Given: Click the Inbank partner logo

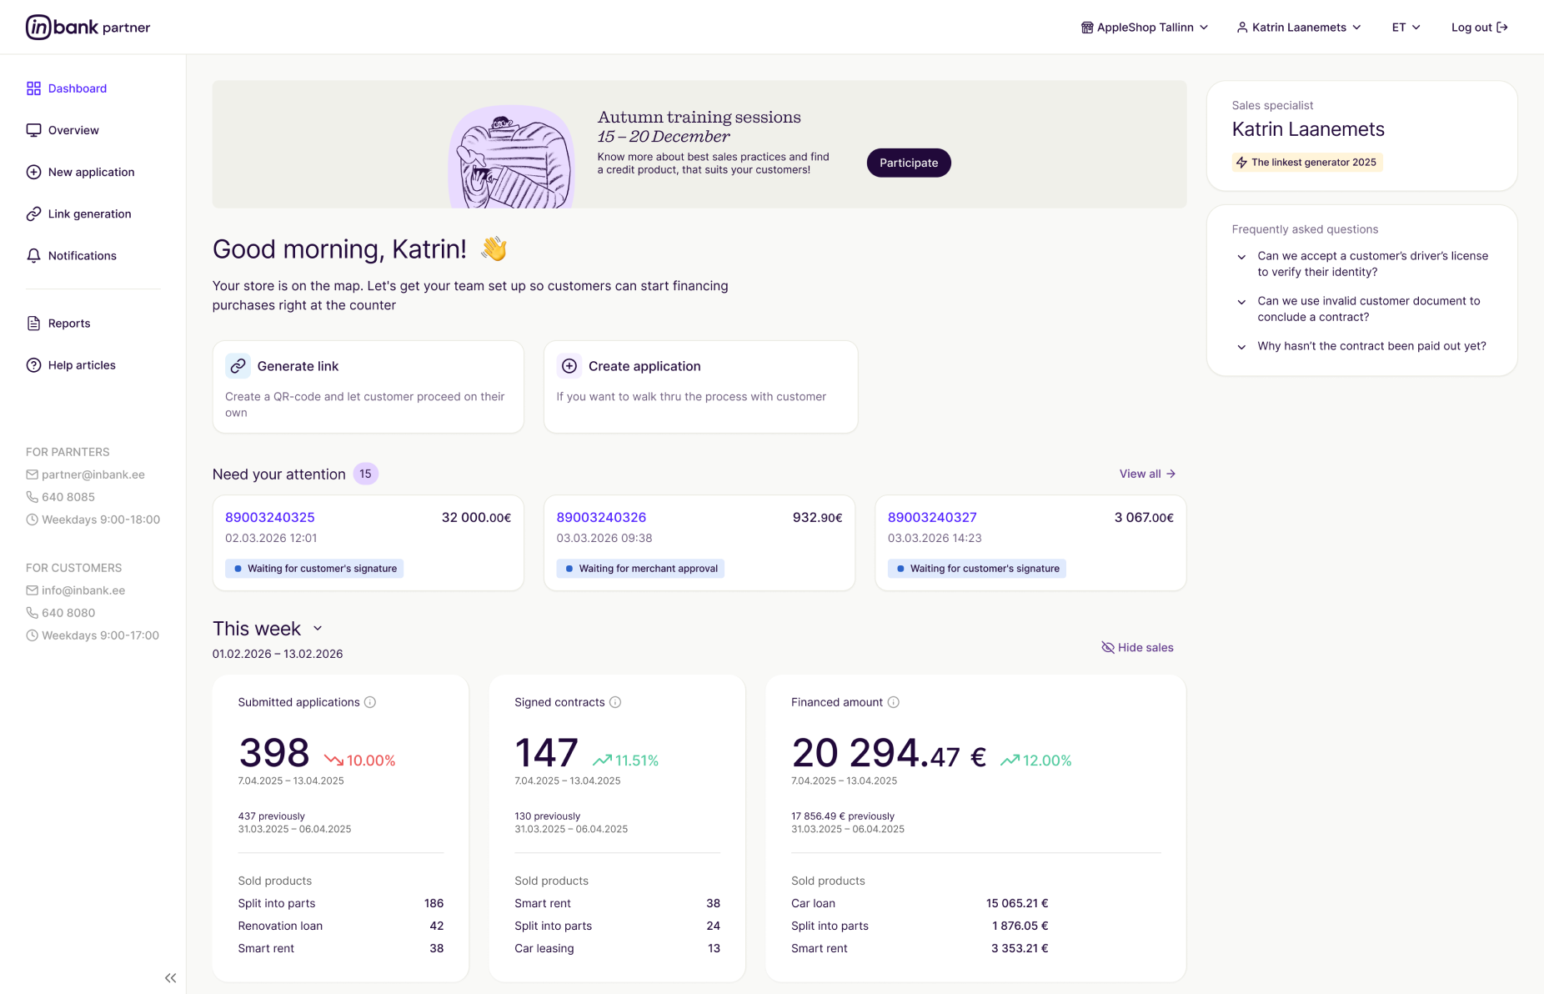Looking at the screenshot, I should (x=88, y=27).
